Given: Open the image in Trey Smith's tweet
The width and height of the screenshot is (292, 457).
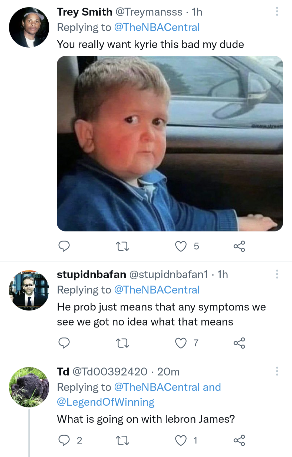Looking at the screenshot, I should (x=170, y=144).
